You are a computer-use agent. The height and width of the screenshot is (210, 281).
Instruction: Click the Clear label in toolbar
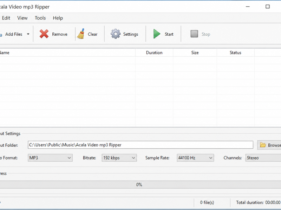92,34
